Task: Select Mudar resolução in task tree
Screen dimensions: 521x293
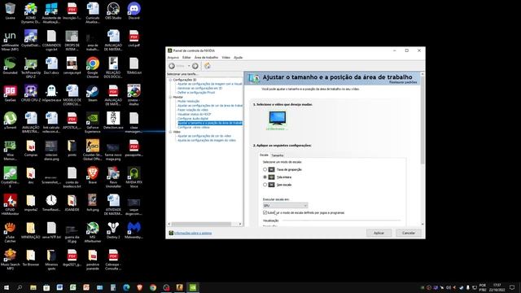Action: coord(188,101)
